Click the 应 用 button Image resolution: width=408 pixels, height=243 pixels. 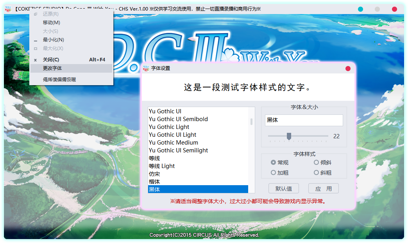[324, 189]
